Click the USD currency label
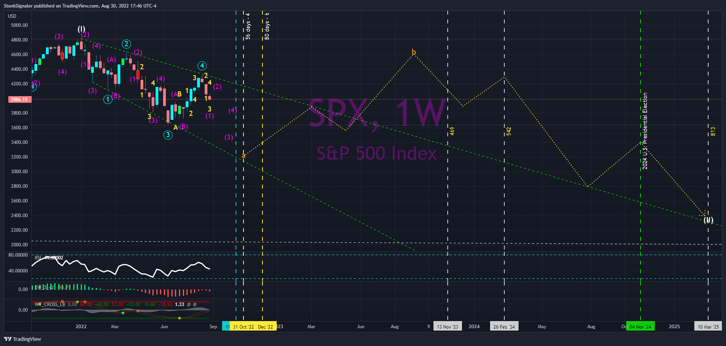The width and height of the screenshot is (726, 346). 12,16
